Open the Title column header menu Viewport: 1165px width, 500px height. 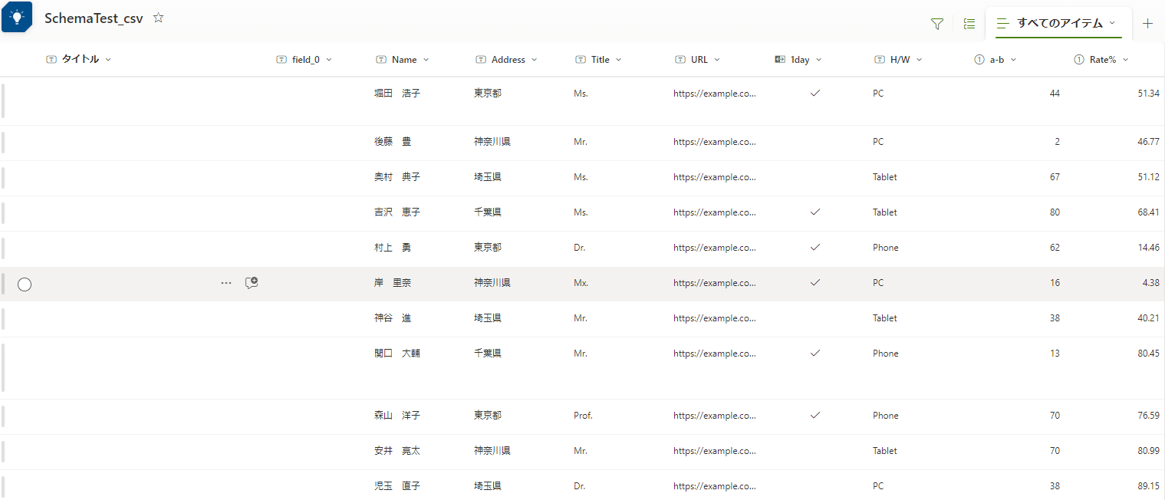coord(598,59)
